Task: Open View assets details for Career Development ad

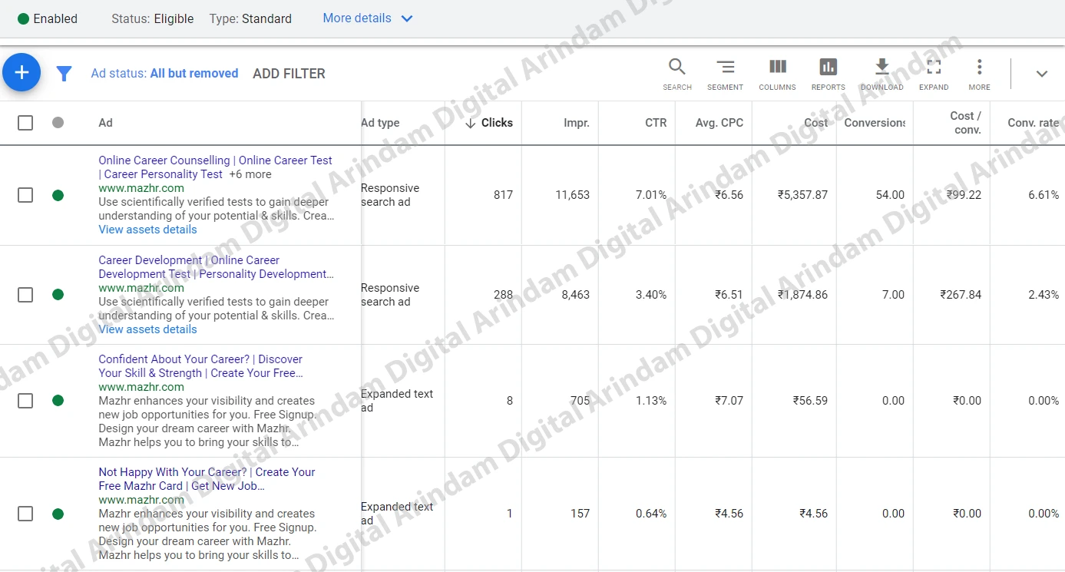Action: [x=147, y=329]
